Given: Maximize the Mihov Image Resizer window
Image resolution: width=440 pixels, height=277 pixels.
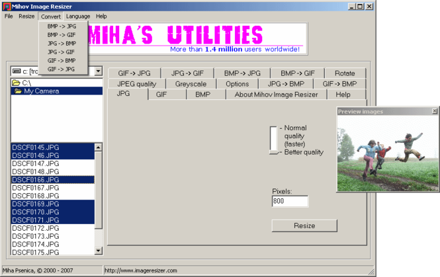Looking at the screenshot, I should click(x=360, y=6).
